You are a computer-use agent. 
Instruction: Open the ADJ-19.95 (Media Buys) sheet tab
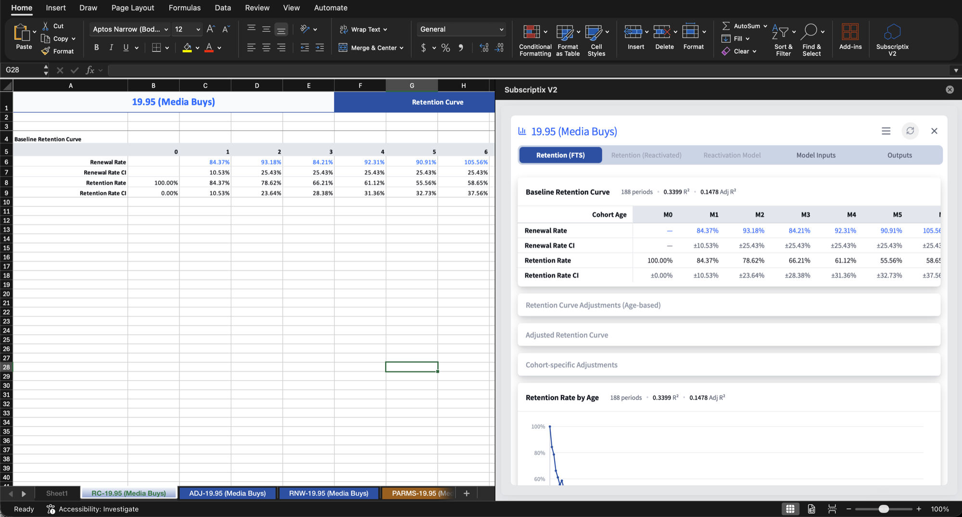[x=228, y=493]
